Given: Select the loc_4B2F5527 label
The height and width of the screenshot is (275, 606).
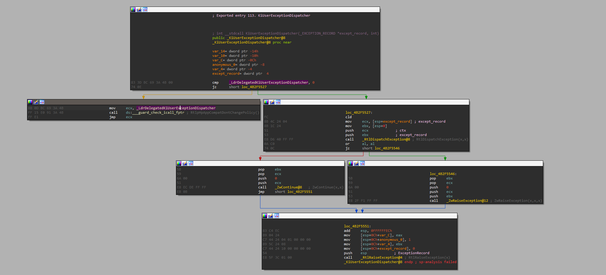Looking at the screenshot, I should (359, 112).
